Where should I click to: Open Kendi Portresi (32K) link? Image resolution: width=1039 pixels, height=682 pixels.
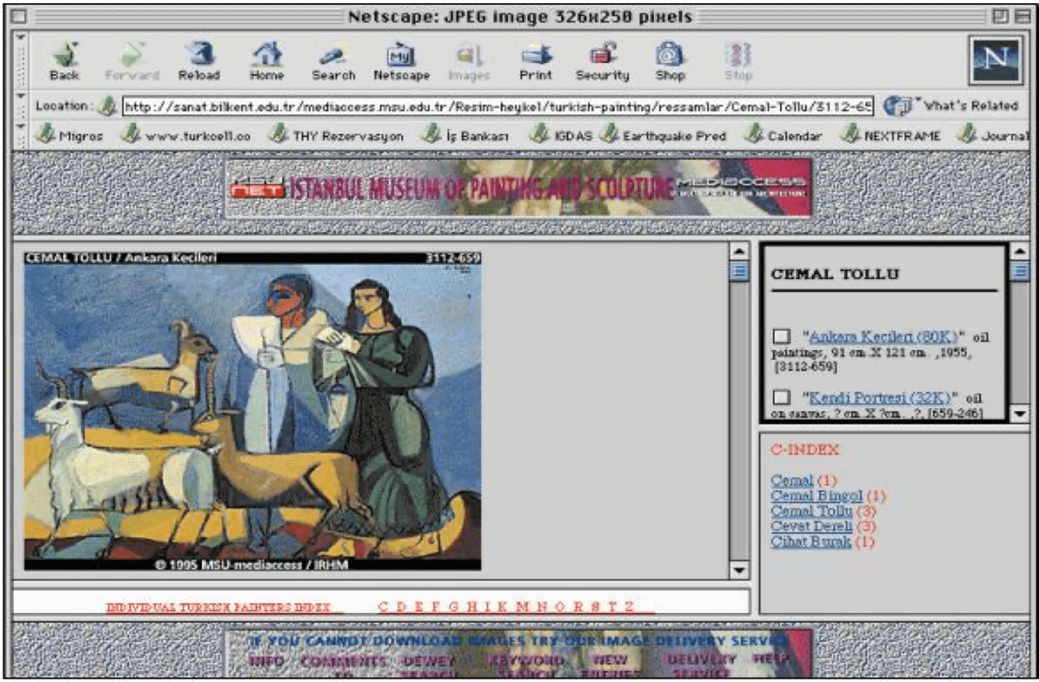(x=880, y=398)
